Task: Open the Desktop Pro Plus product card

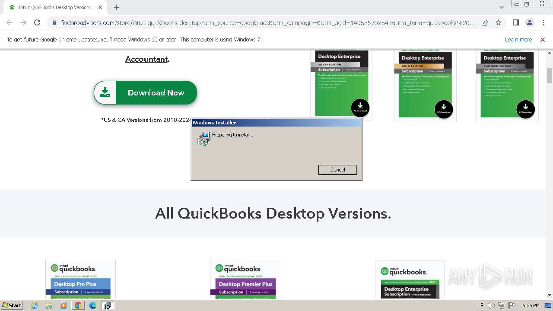Action: (x=80, y=279)
